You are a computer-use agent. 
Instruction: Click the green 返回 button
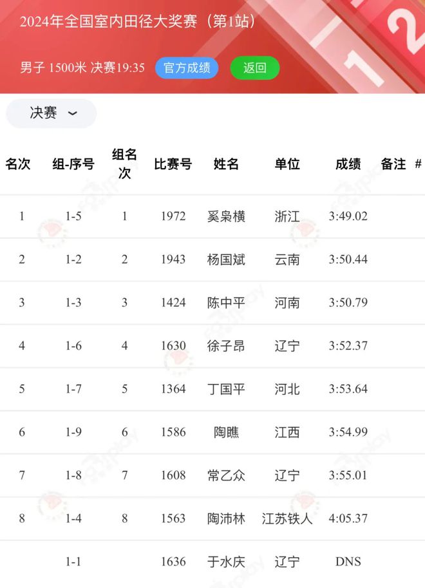[255, 68]
